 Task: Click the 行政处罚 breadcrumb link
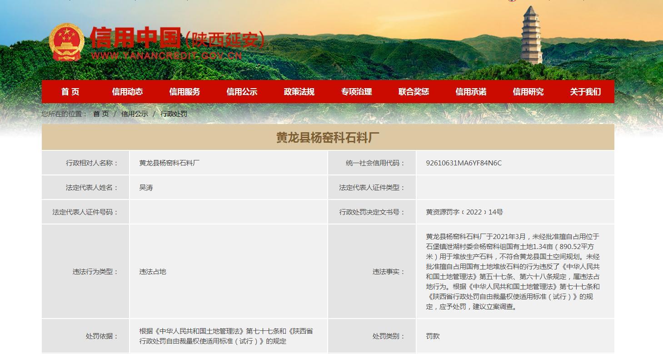(174, 114)
